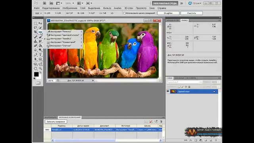The width and height of the screenshot is (254, 143).
Task: Open the Анализ menu
Action: pos(117,8)
